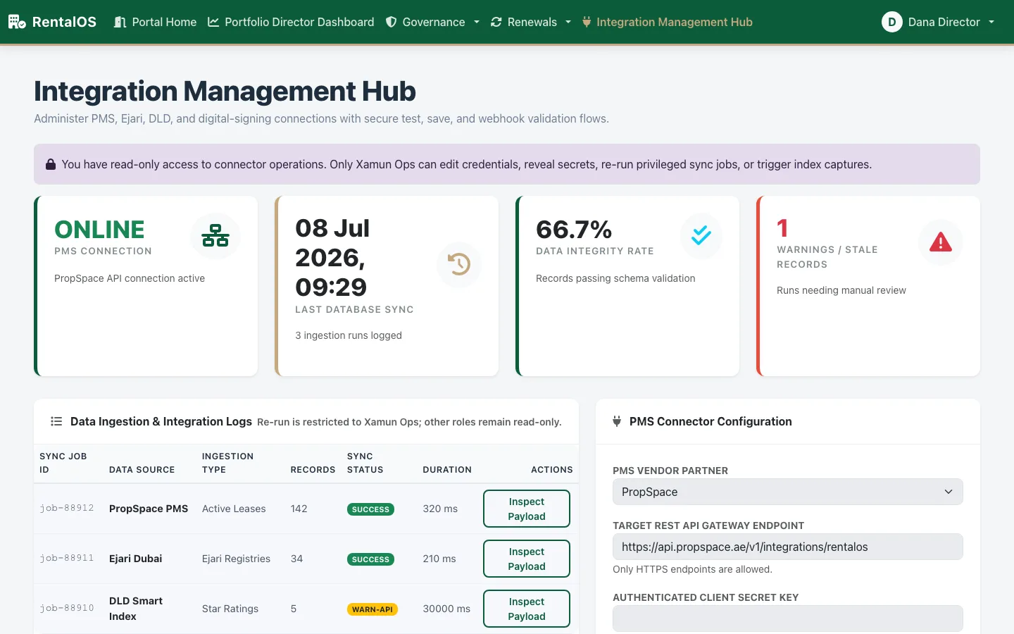Click the 320 ms duration value

pyautogui.click(x=440, y=509)
